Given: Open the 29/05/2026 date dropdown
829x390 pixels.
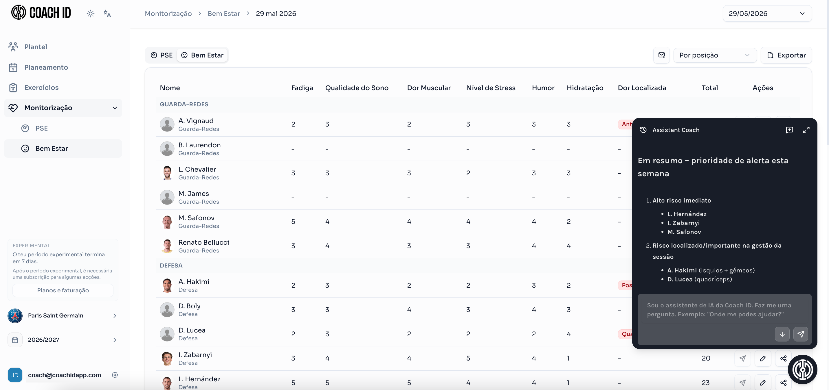Looking at the screenshot, I should [767, 14].
